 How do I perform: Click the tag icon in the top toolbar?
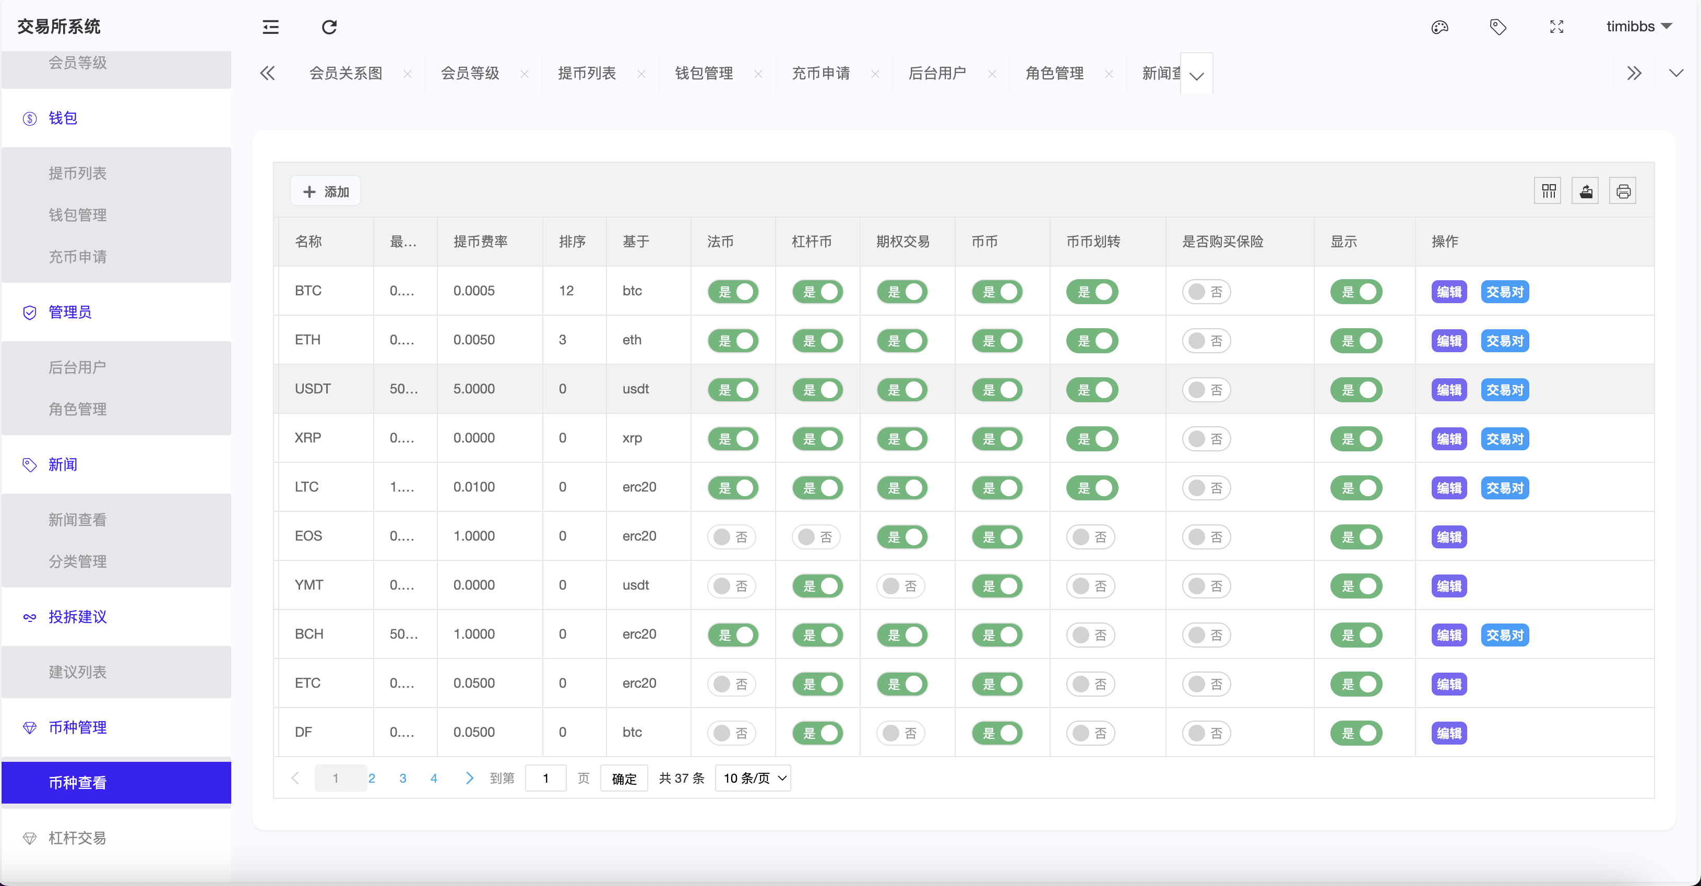point(1497,27)
